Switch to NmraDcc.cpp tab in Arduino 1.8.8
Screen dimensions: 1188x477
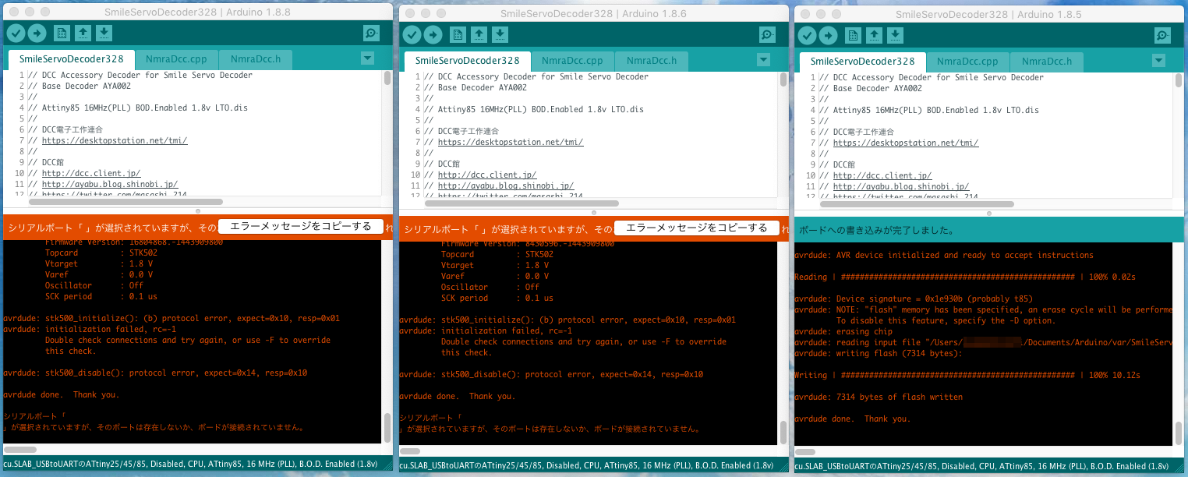point(176,59)
